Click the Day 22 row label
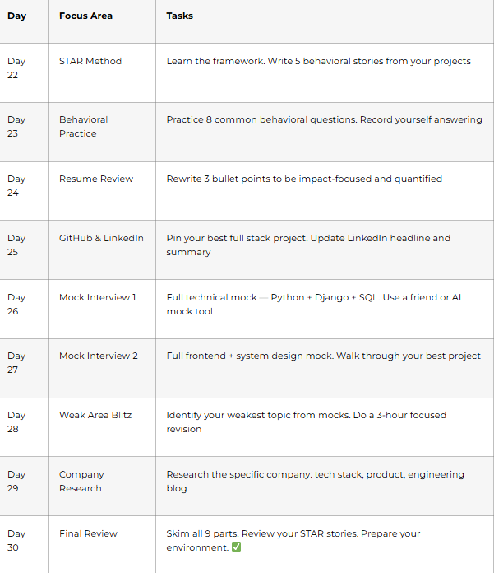Image resolution: width=494 pixels, height=573 pixels. pos(16,68)
